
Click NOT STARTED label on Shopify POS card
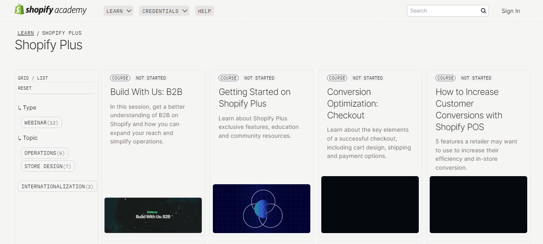[476, 78]
